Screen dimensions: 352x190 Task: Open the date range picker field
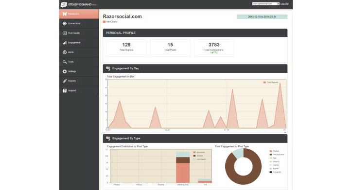point(262,17)
